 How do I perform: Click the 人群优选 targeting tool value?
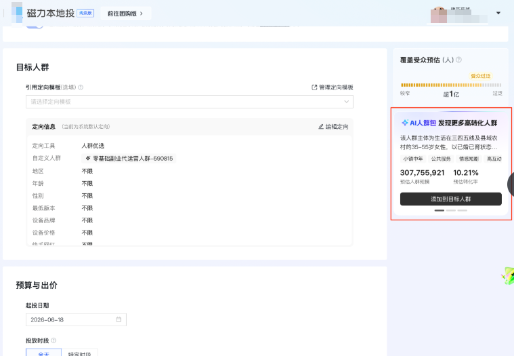(x=93, y=146)
